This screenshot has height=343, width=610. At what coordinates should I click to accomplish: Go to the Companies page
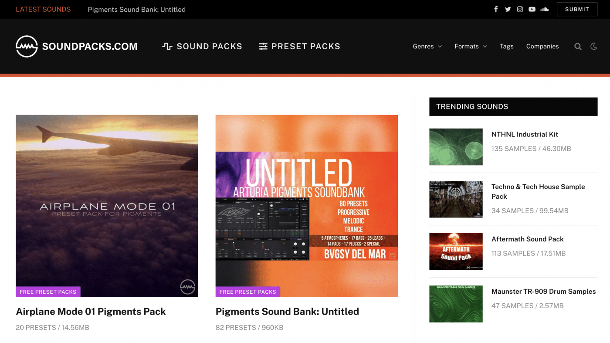click(x=542, y=46)
